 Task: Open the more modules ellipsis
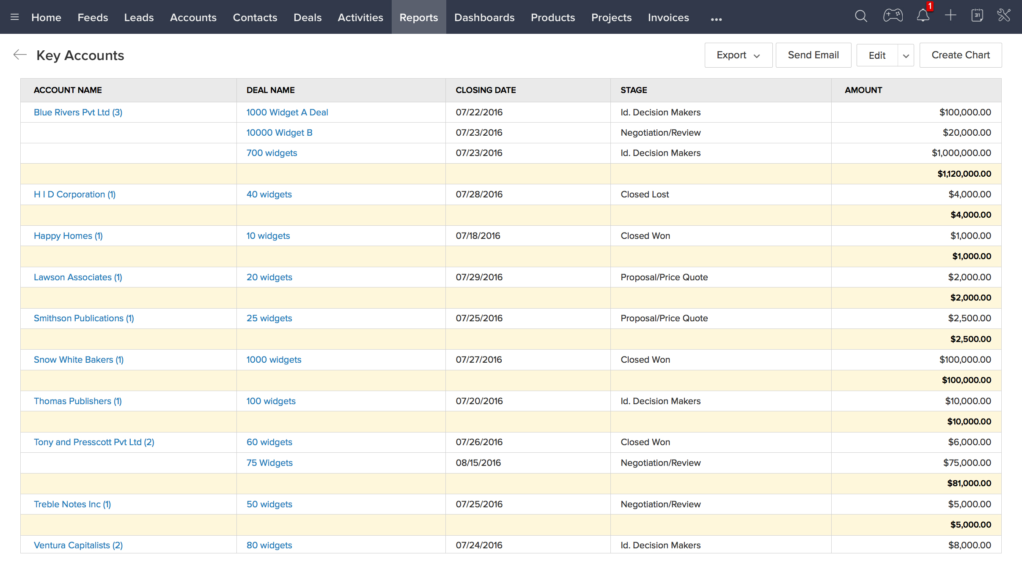[716, 19]
